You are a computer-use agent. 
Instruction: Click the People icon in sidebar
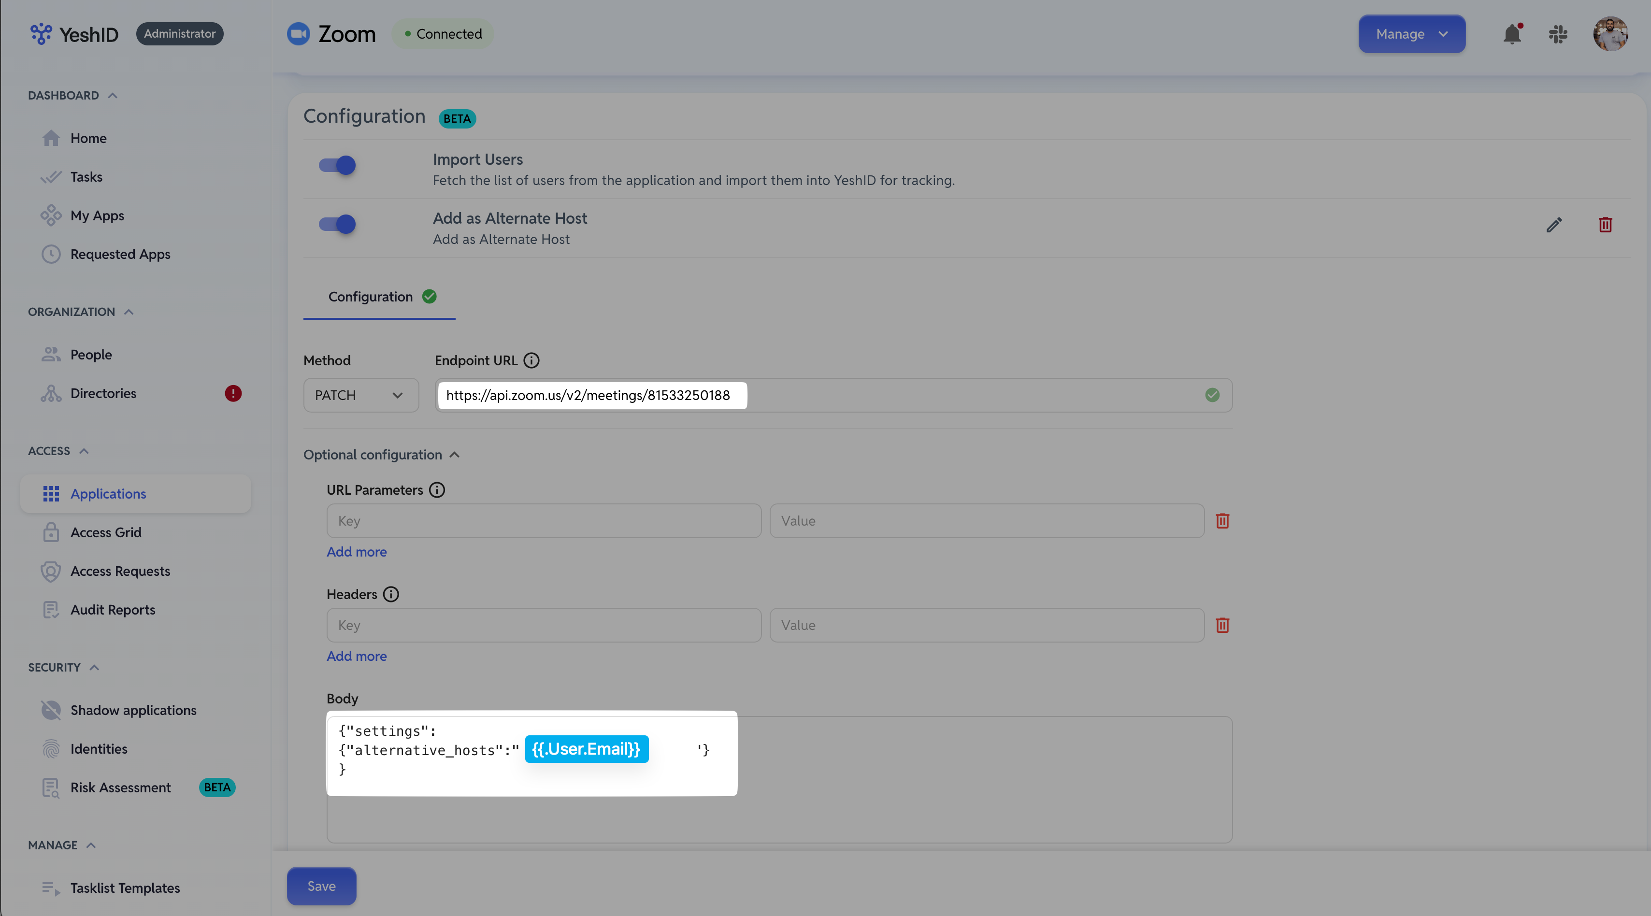(51, 355)
